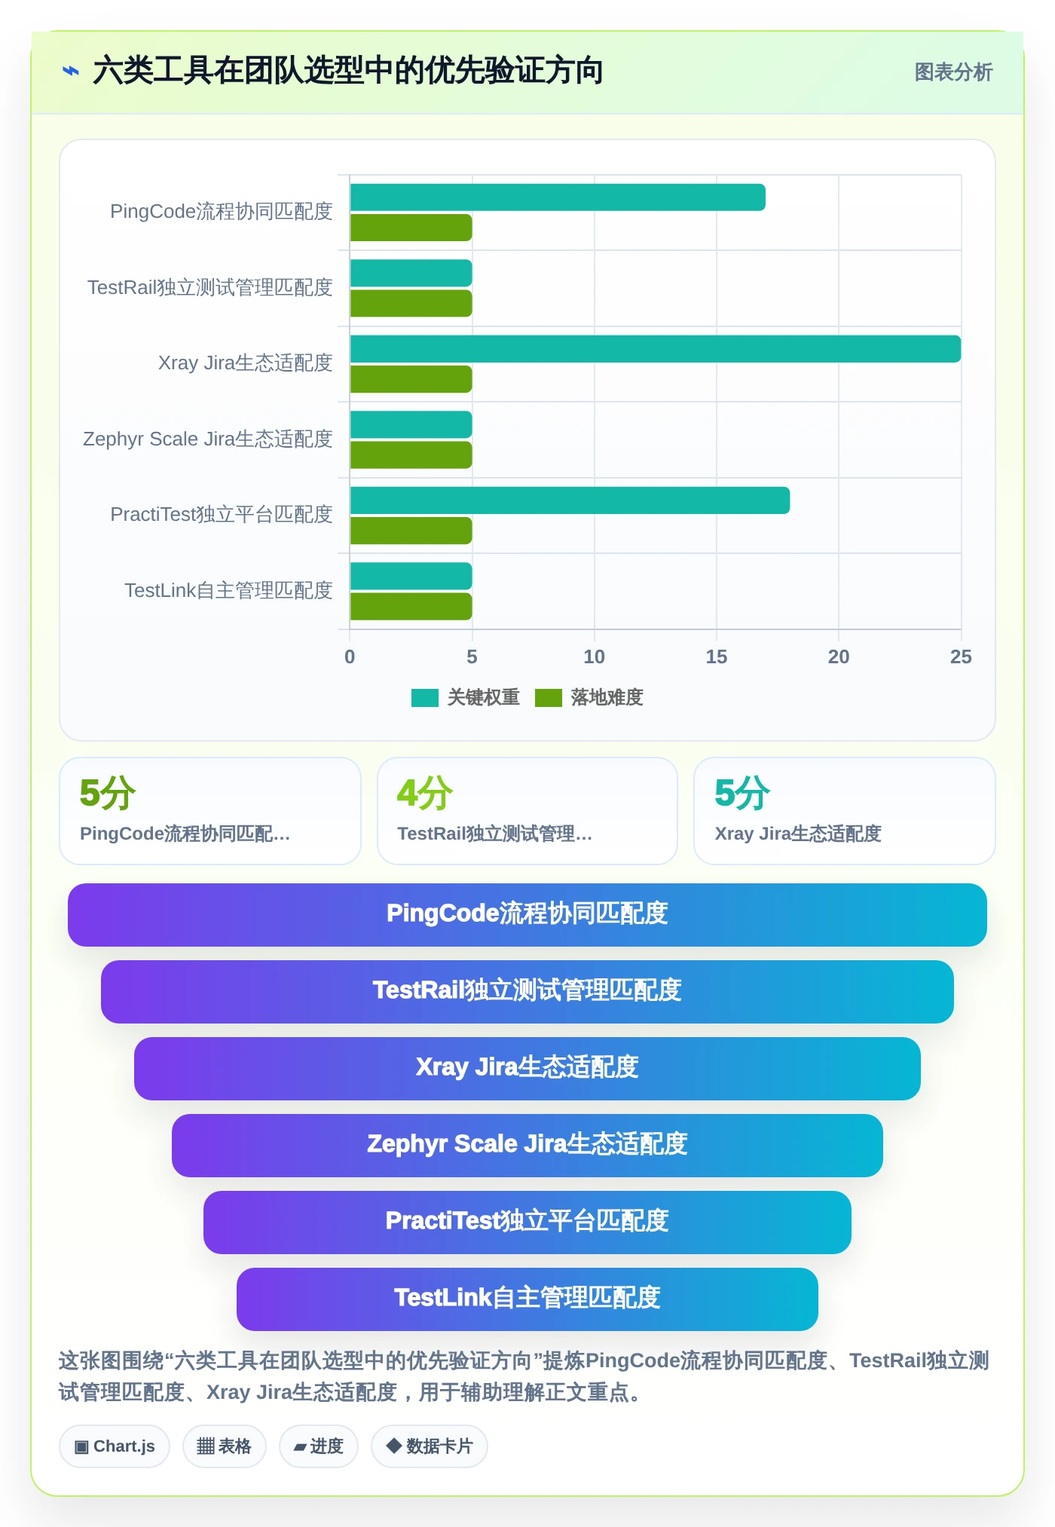
Task: Click the 图表分析 label in the header
Action: point(953,72)
